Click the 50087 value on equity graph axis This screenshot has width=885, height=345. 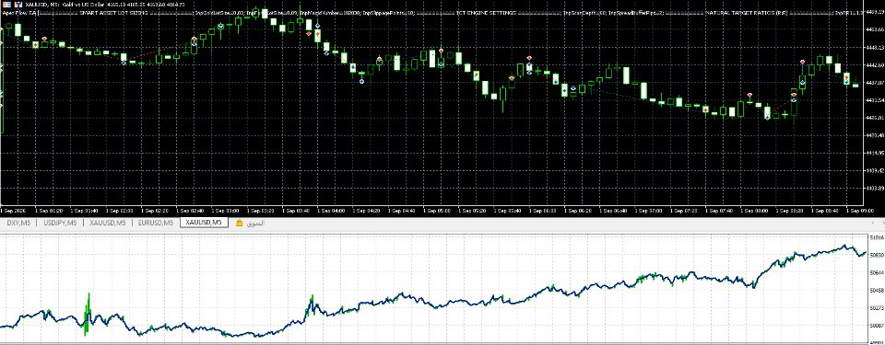tap(877, 326)
